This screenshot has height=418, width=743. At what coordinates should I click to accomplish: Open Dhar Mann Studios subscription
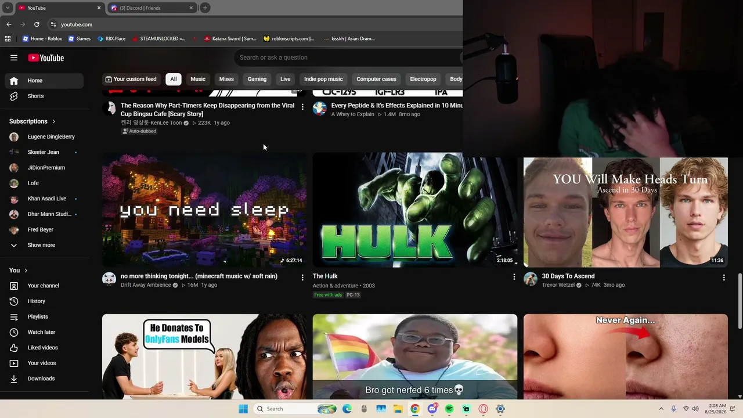(x=44, y=214)
